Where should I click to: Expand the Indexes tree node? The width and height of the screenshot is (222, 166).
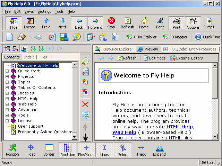(x=7, y=93)
